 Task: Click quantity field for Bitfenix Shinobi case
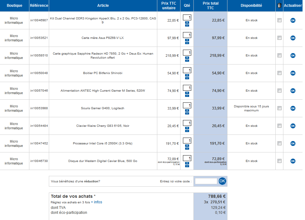click(187, 70)
